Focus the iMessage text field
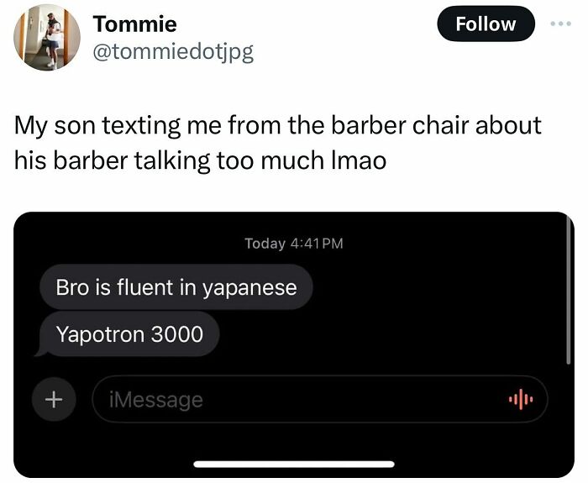The height and width of the screenshot is (483, 588). pyautogui.click(x=320, y=399)
